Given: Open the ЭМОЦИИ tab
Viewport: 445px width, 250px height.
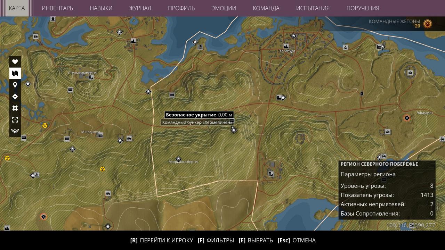Looking at the screenshot, I should pos(224,8).
